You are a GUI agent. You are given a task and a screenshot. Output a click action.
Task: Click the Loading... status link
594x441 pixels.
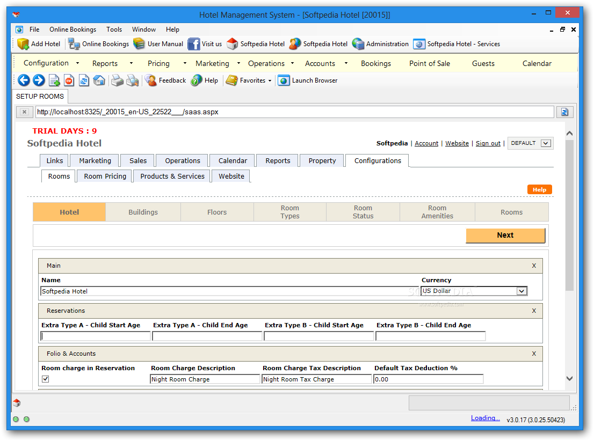(486, 418)
